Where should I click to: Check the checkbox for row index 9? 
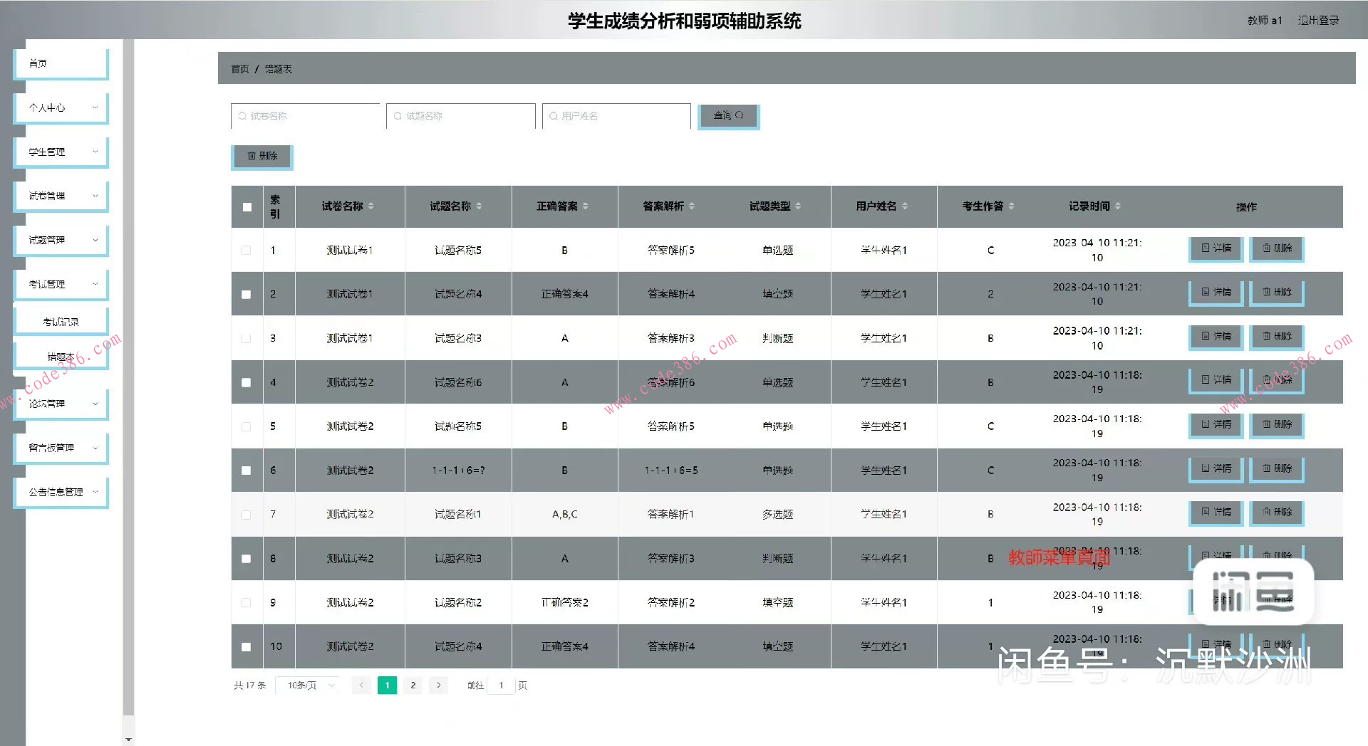tap(247, 603)
